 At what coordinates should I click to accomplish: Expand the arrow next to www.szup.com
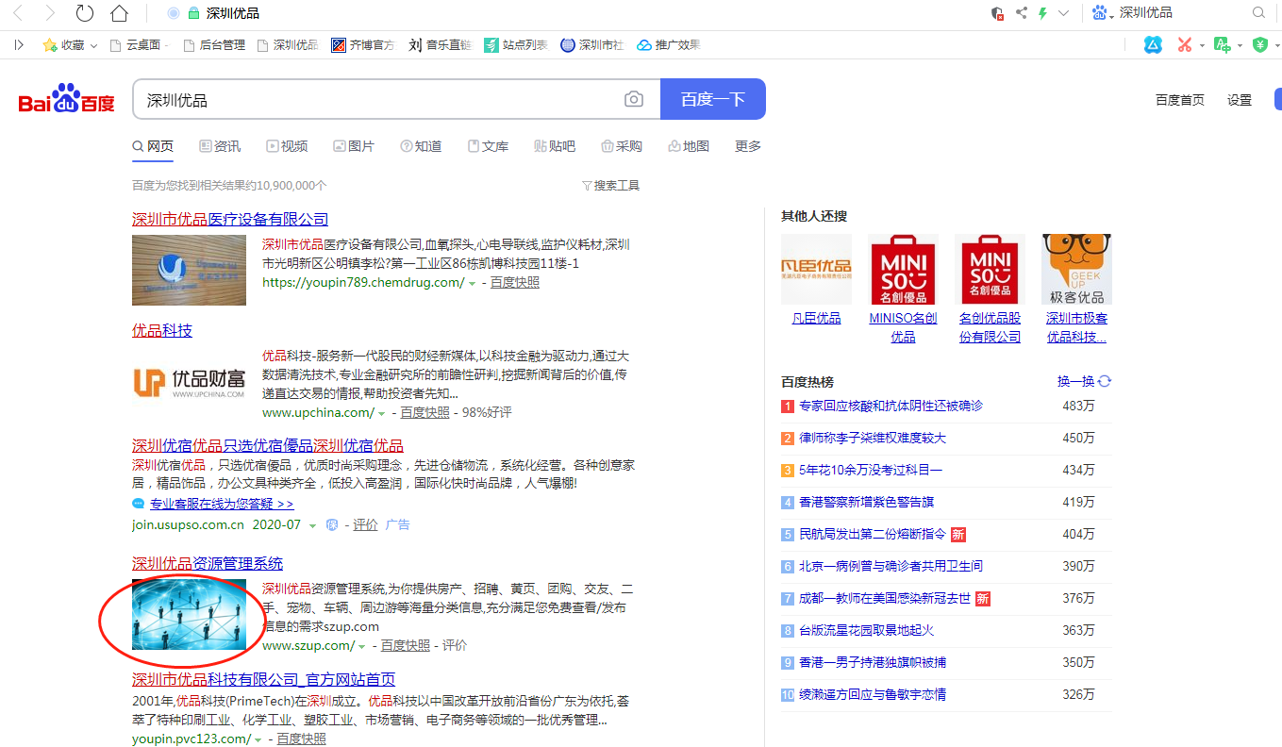pos(362,646)
